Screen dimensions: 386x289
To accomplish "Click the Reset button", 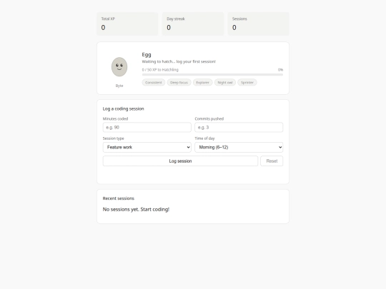I will [272, 161].
